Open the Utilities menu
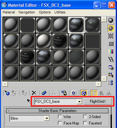 click(60, 12)
